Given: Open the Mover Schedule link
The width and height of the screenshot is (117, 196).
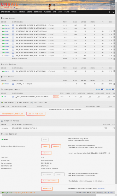Looking at the screenshot, I should point(101,189).
